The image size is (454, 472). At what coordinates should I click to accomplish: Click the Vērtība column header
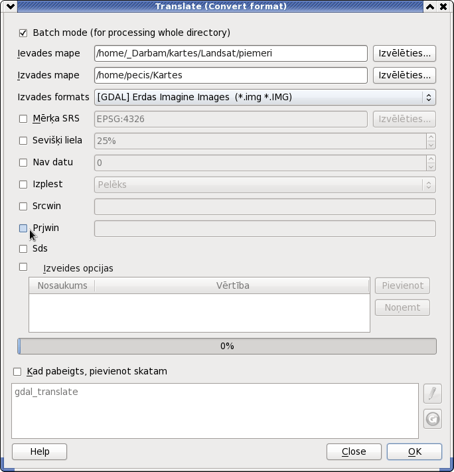[x=232, y=285]
